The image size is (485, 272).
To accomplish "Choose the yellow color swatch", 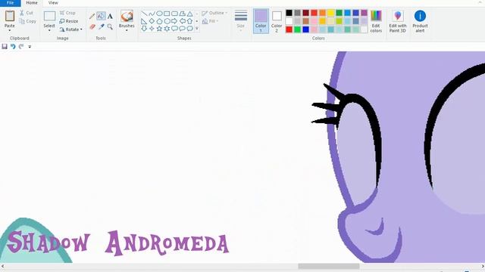I will (330, 13).
